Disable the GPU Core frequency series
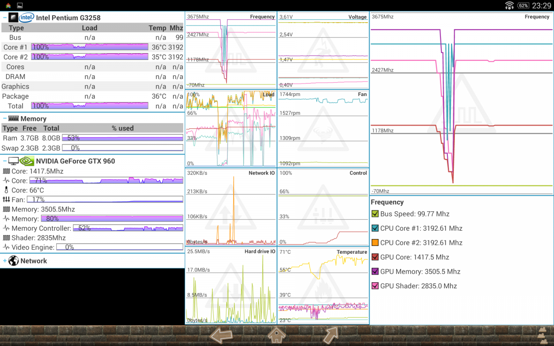This screenshot has height=346, width=554. (x=375, y=257)
